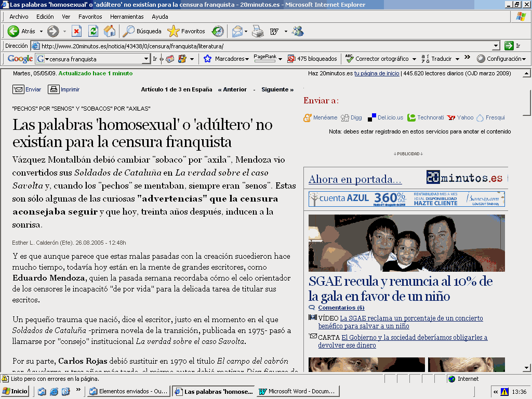Expand Corrector ortográfico dropdown arrow
The width and height of the screenshot is (532, 399).
(414, 59)
